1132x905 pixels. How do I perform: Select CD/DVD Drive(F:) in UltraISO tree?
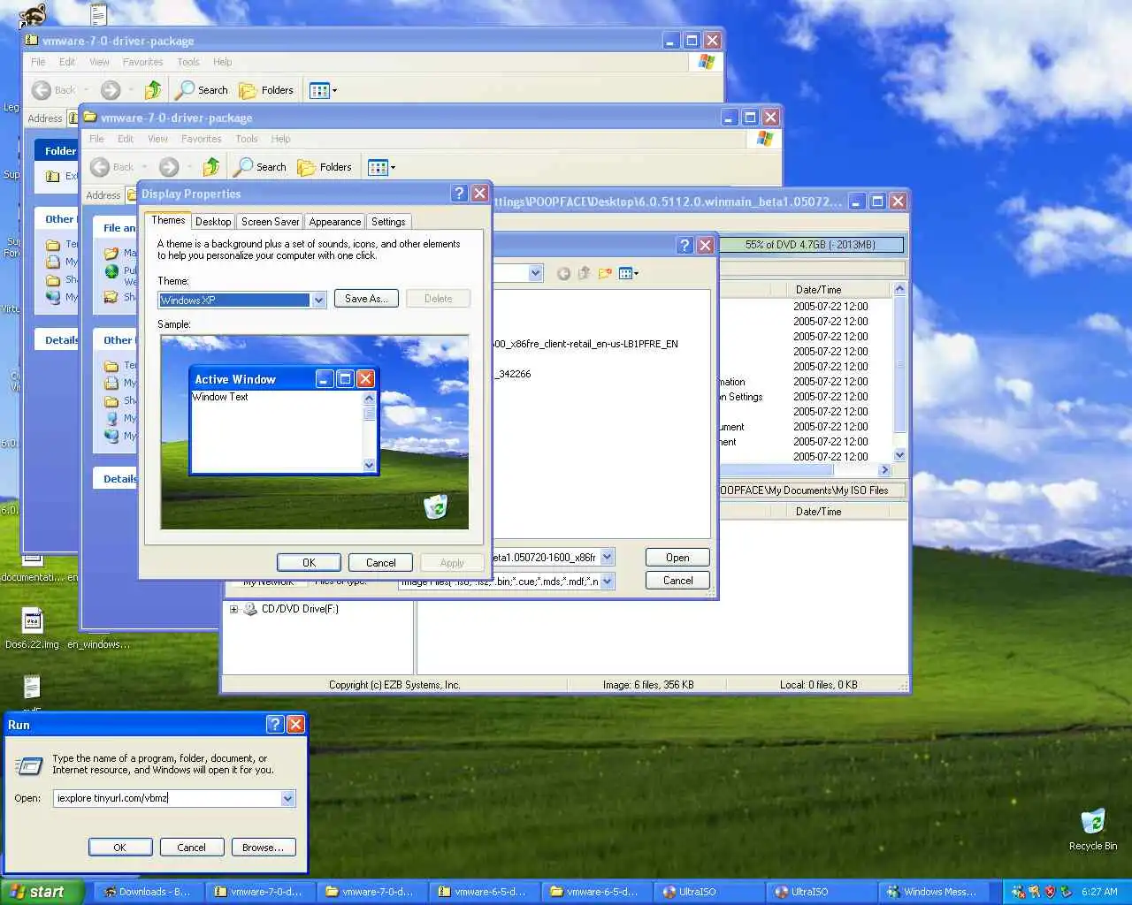tap(300, 609)
